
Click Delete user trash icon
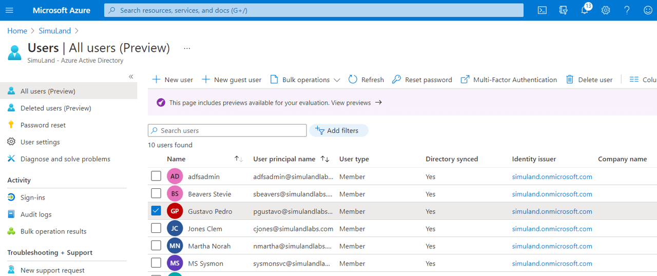point(570,80)
